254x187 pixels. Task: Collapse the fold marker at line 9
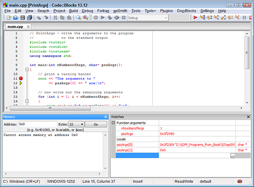coord(27,69)
